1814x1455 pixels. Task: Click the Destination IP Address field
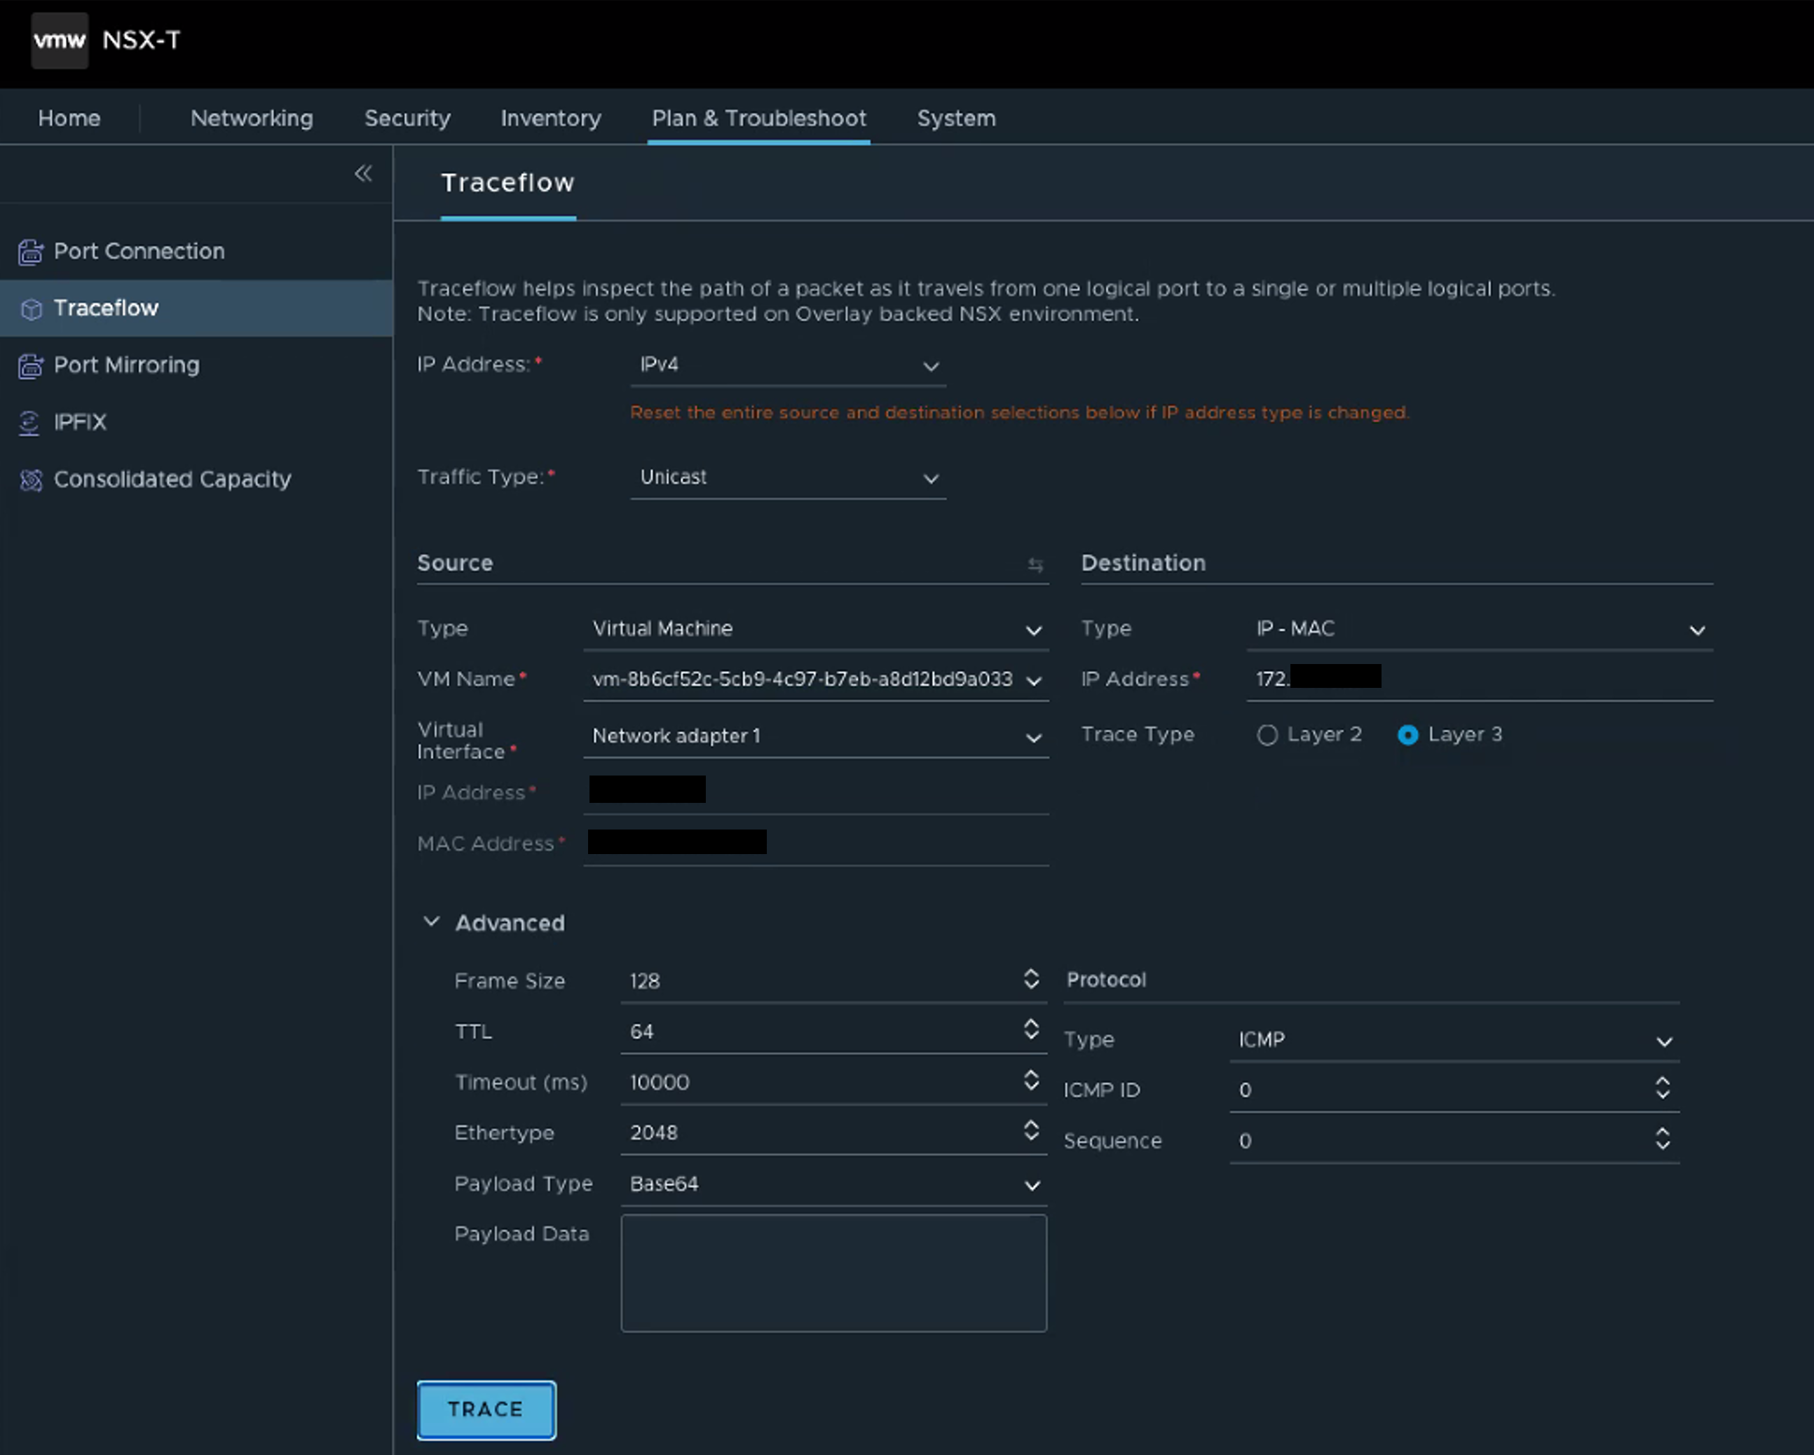(x=1479, y=679)
